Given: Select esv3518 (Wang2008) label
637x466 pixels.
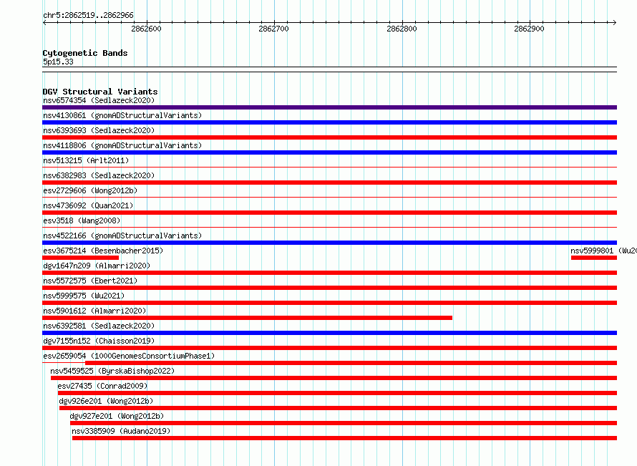Looking at the screenshot, I should (82, 220).
